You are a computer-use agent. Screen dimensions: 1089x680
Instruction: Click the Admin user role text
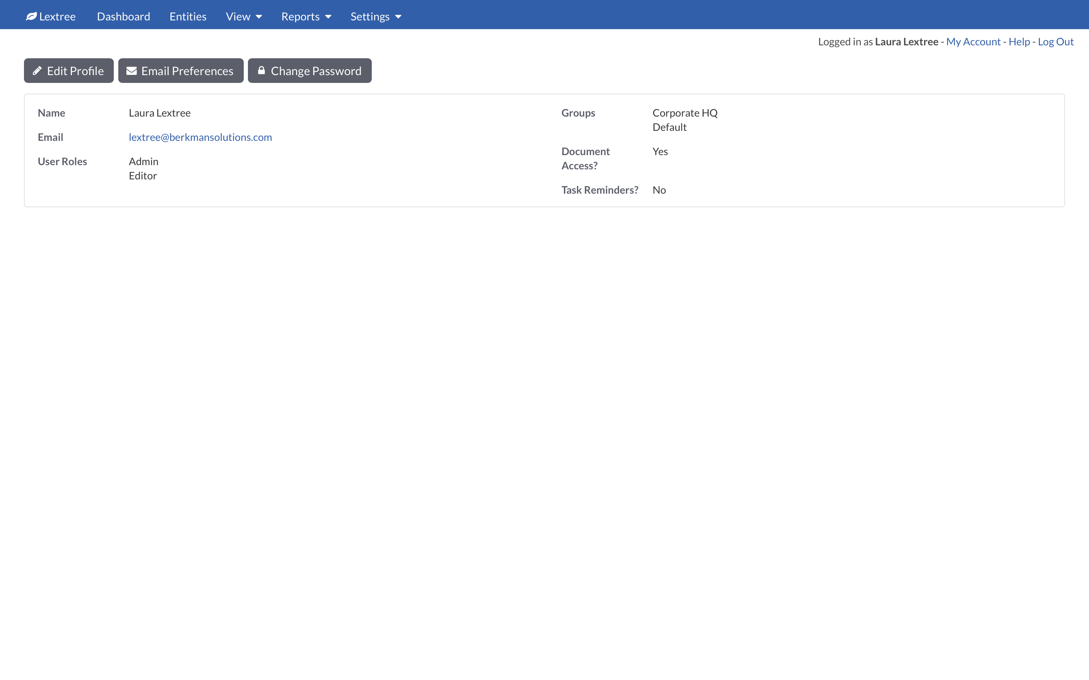[x=144, y=162]
